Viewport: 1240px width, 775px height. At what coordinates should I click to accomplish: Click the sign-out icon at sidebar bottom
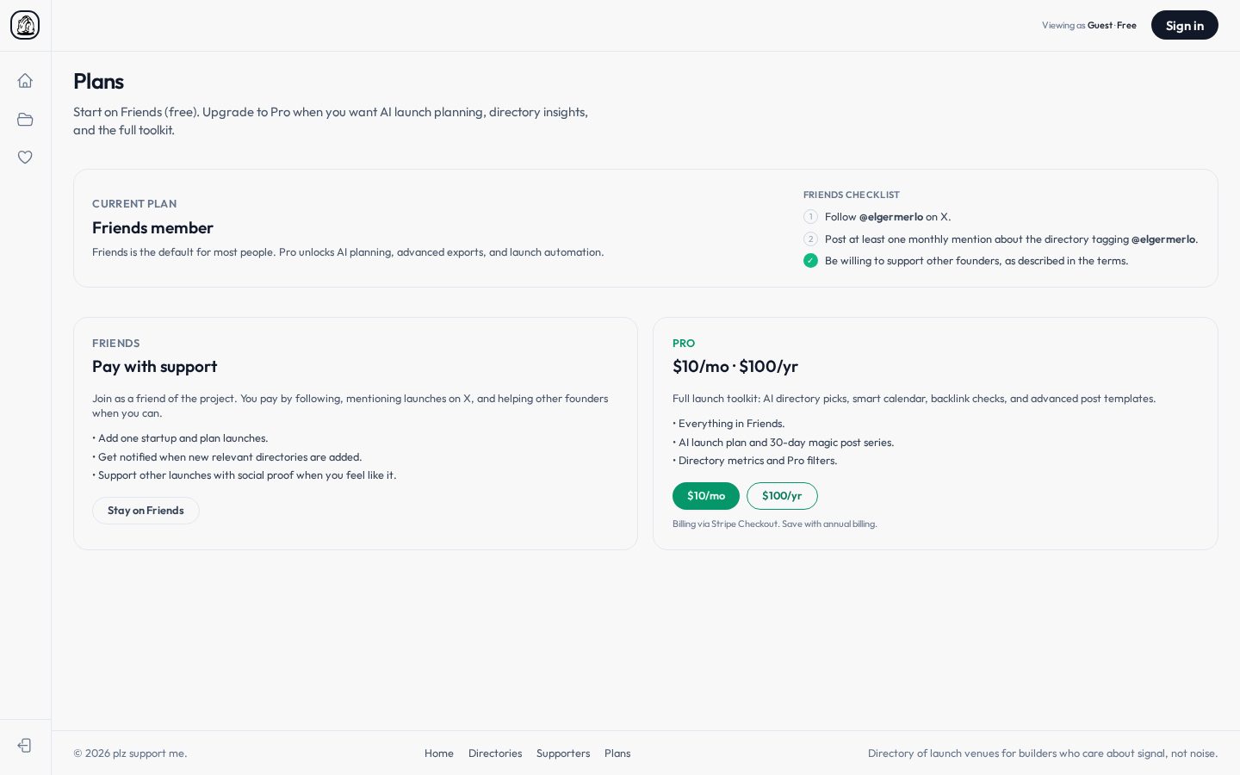click(25, 746)
